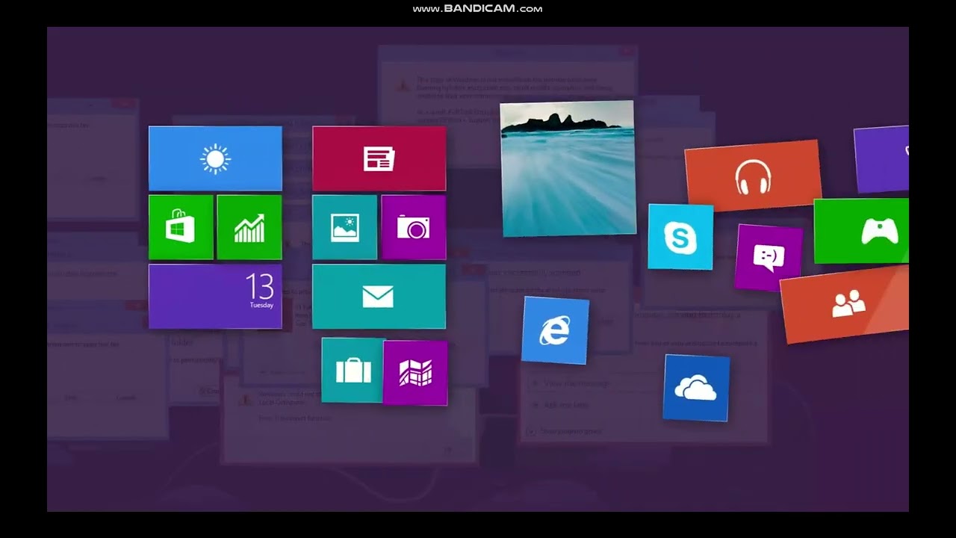Open the blue OneDrive cloud tile
The width and height of the screenshot is (956, 538).
[x=696, y=388]
